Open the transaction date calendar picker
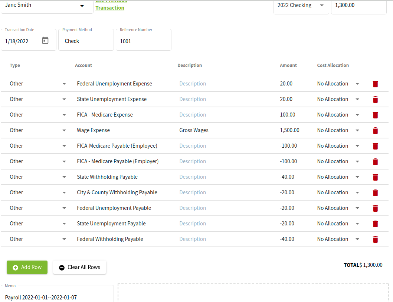 [x=45, y=40]
